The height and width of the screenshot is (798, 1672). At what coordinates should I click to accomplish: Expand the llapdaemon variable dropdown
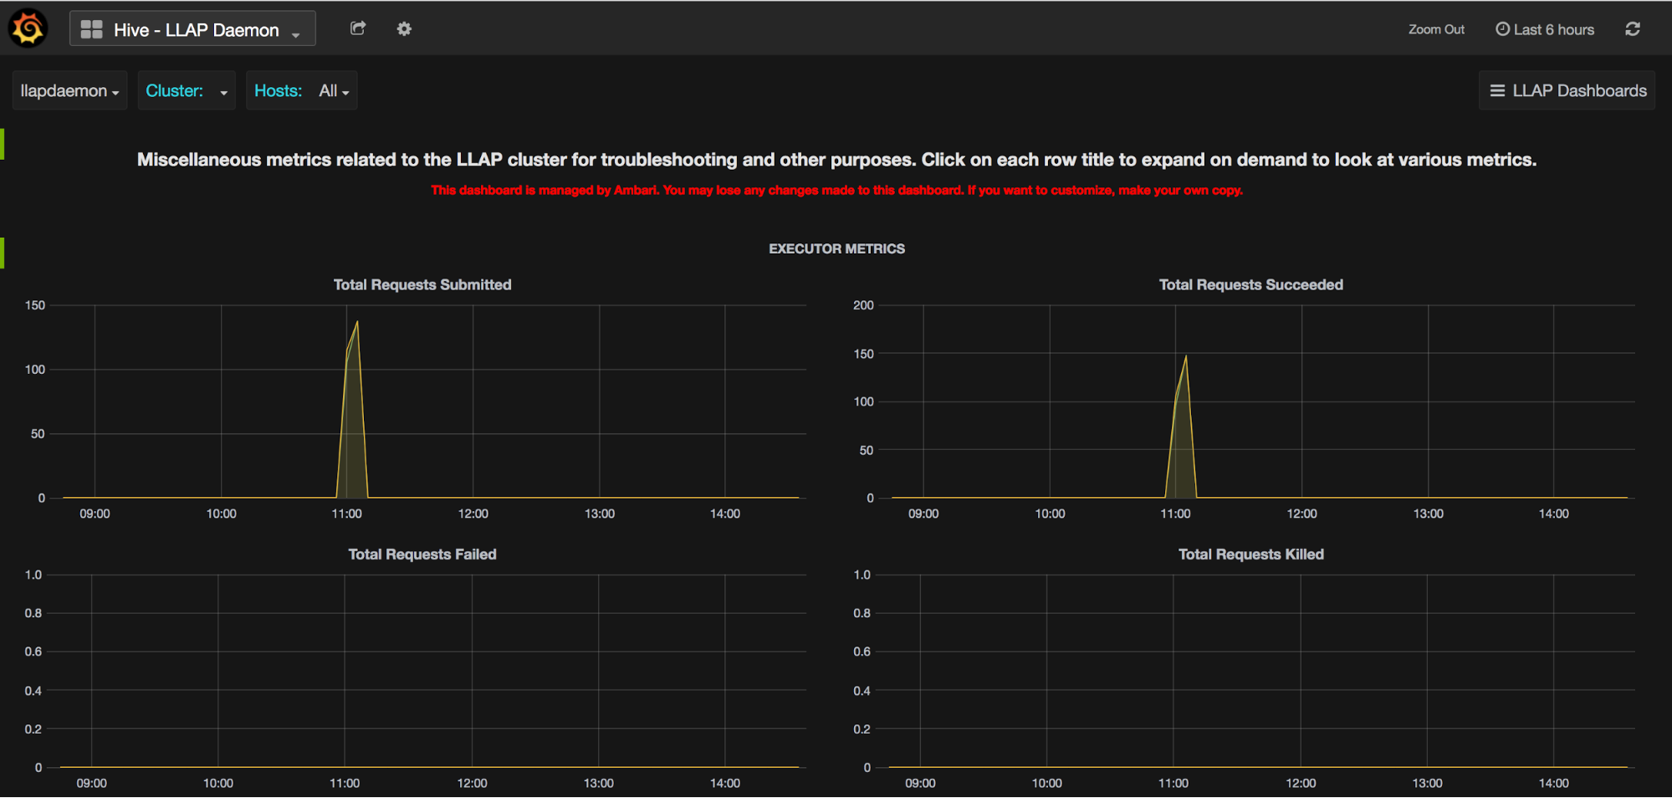(69, 90)
